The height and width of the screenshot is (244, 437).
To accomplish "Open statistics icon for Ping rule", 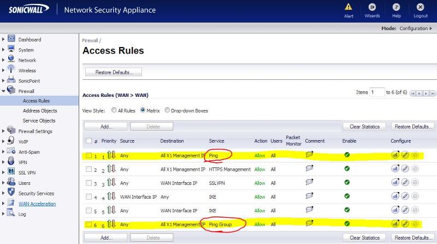I will (395, 155).
